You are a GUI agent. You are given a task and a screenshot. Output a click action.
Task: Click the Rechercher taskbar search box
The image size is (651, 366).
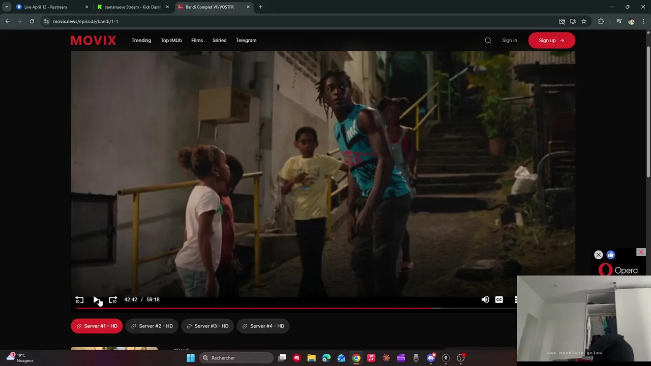coord(236,358)
